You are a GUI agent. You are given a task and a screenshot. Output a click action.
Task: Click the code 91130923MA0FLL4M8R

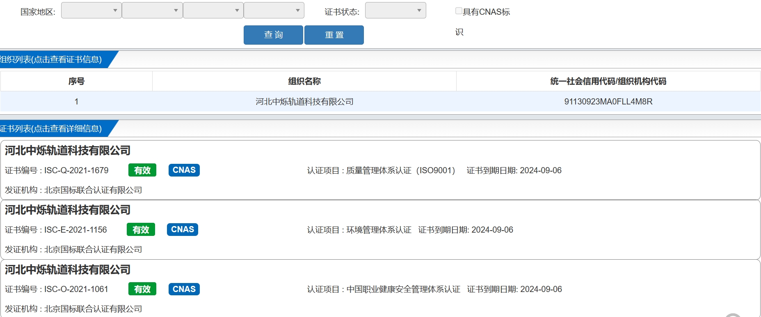coord(608,102)
